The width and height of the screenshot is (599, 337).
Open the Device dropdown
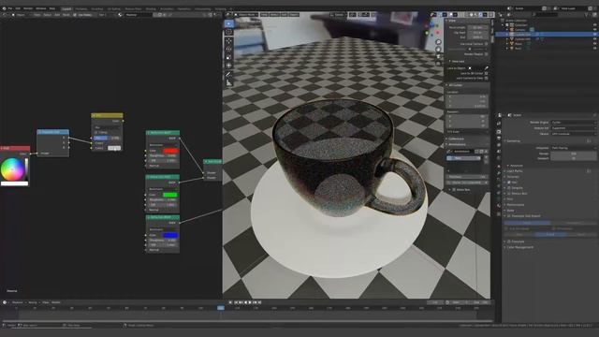point(574,134)
